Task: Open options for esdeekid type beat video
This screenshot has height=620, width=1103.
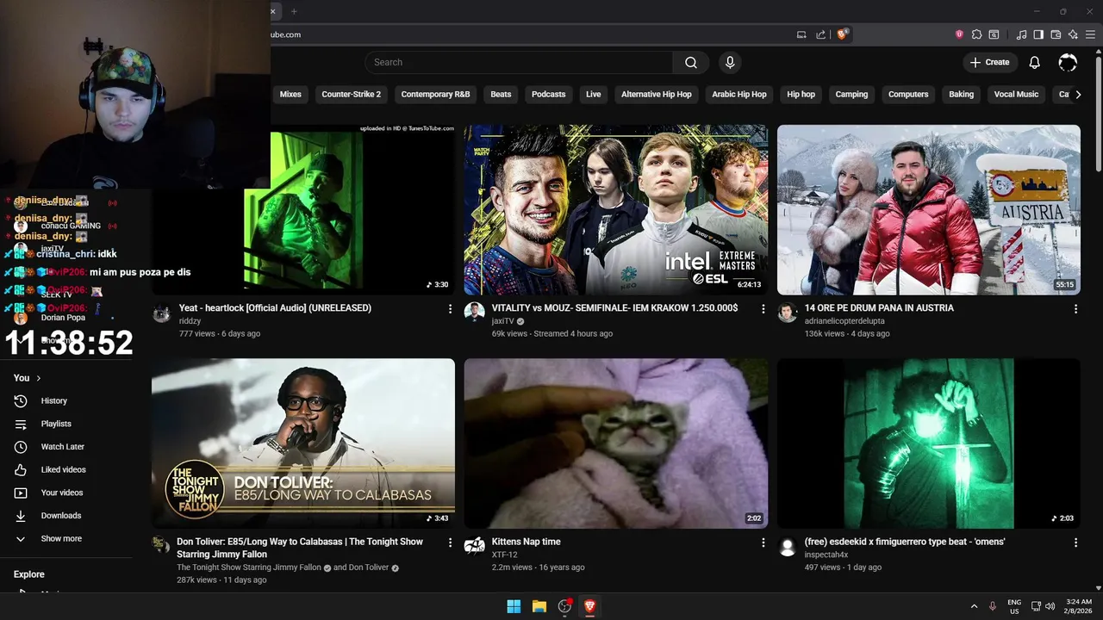Action: [1075, 542]
